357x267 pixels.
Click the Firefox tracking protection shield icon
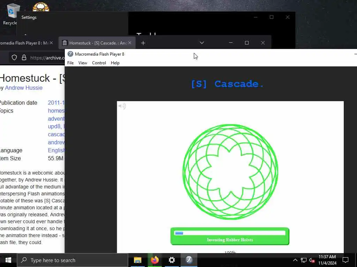pos(14,57)
